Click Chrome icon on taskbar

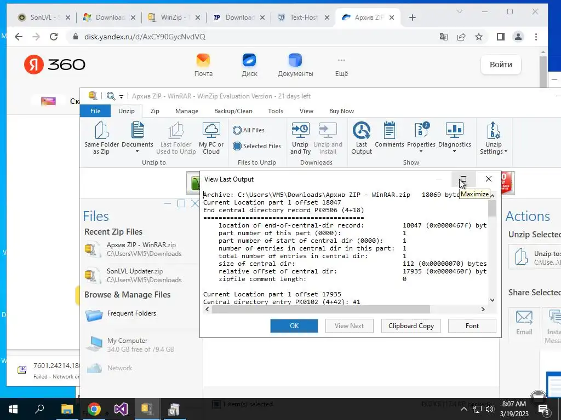point(94,409)
